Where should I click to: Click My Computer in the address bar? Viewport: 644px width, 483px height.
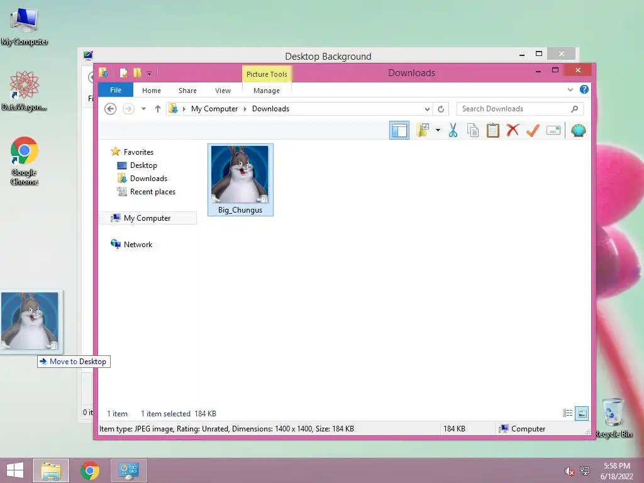click(214, 109)
